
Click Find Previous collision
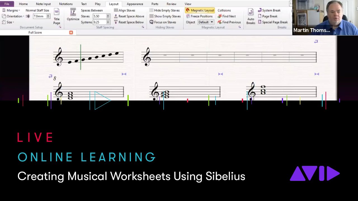tap(229, 22)
